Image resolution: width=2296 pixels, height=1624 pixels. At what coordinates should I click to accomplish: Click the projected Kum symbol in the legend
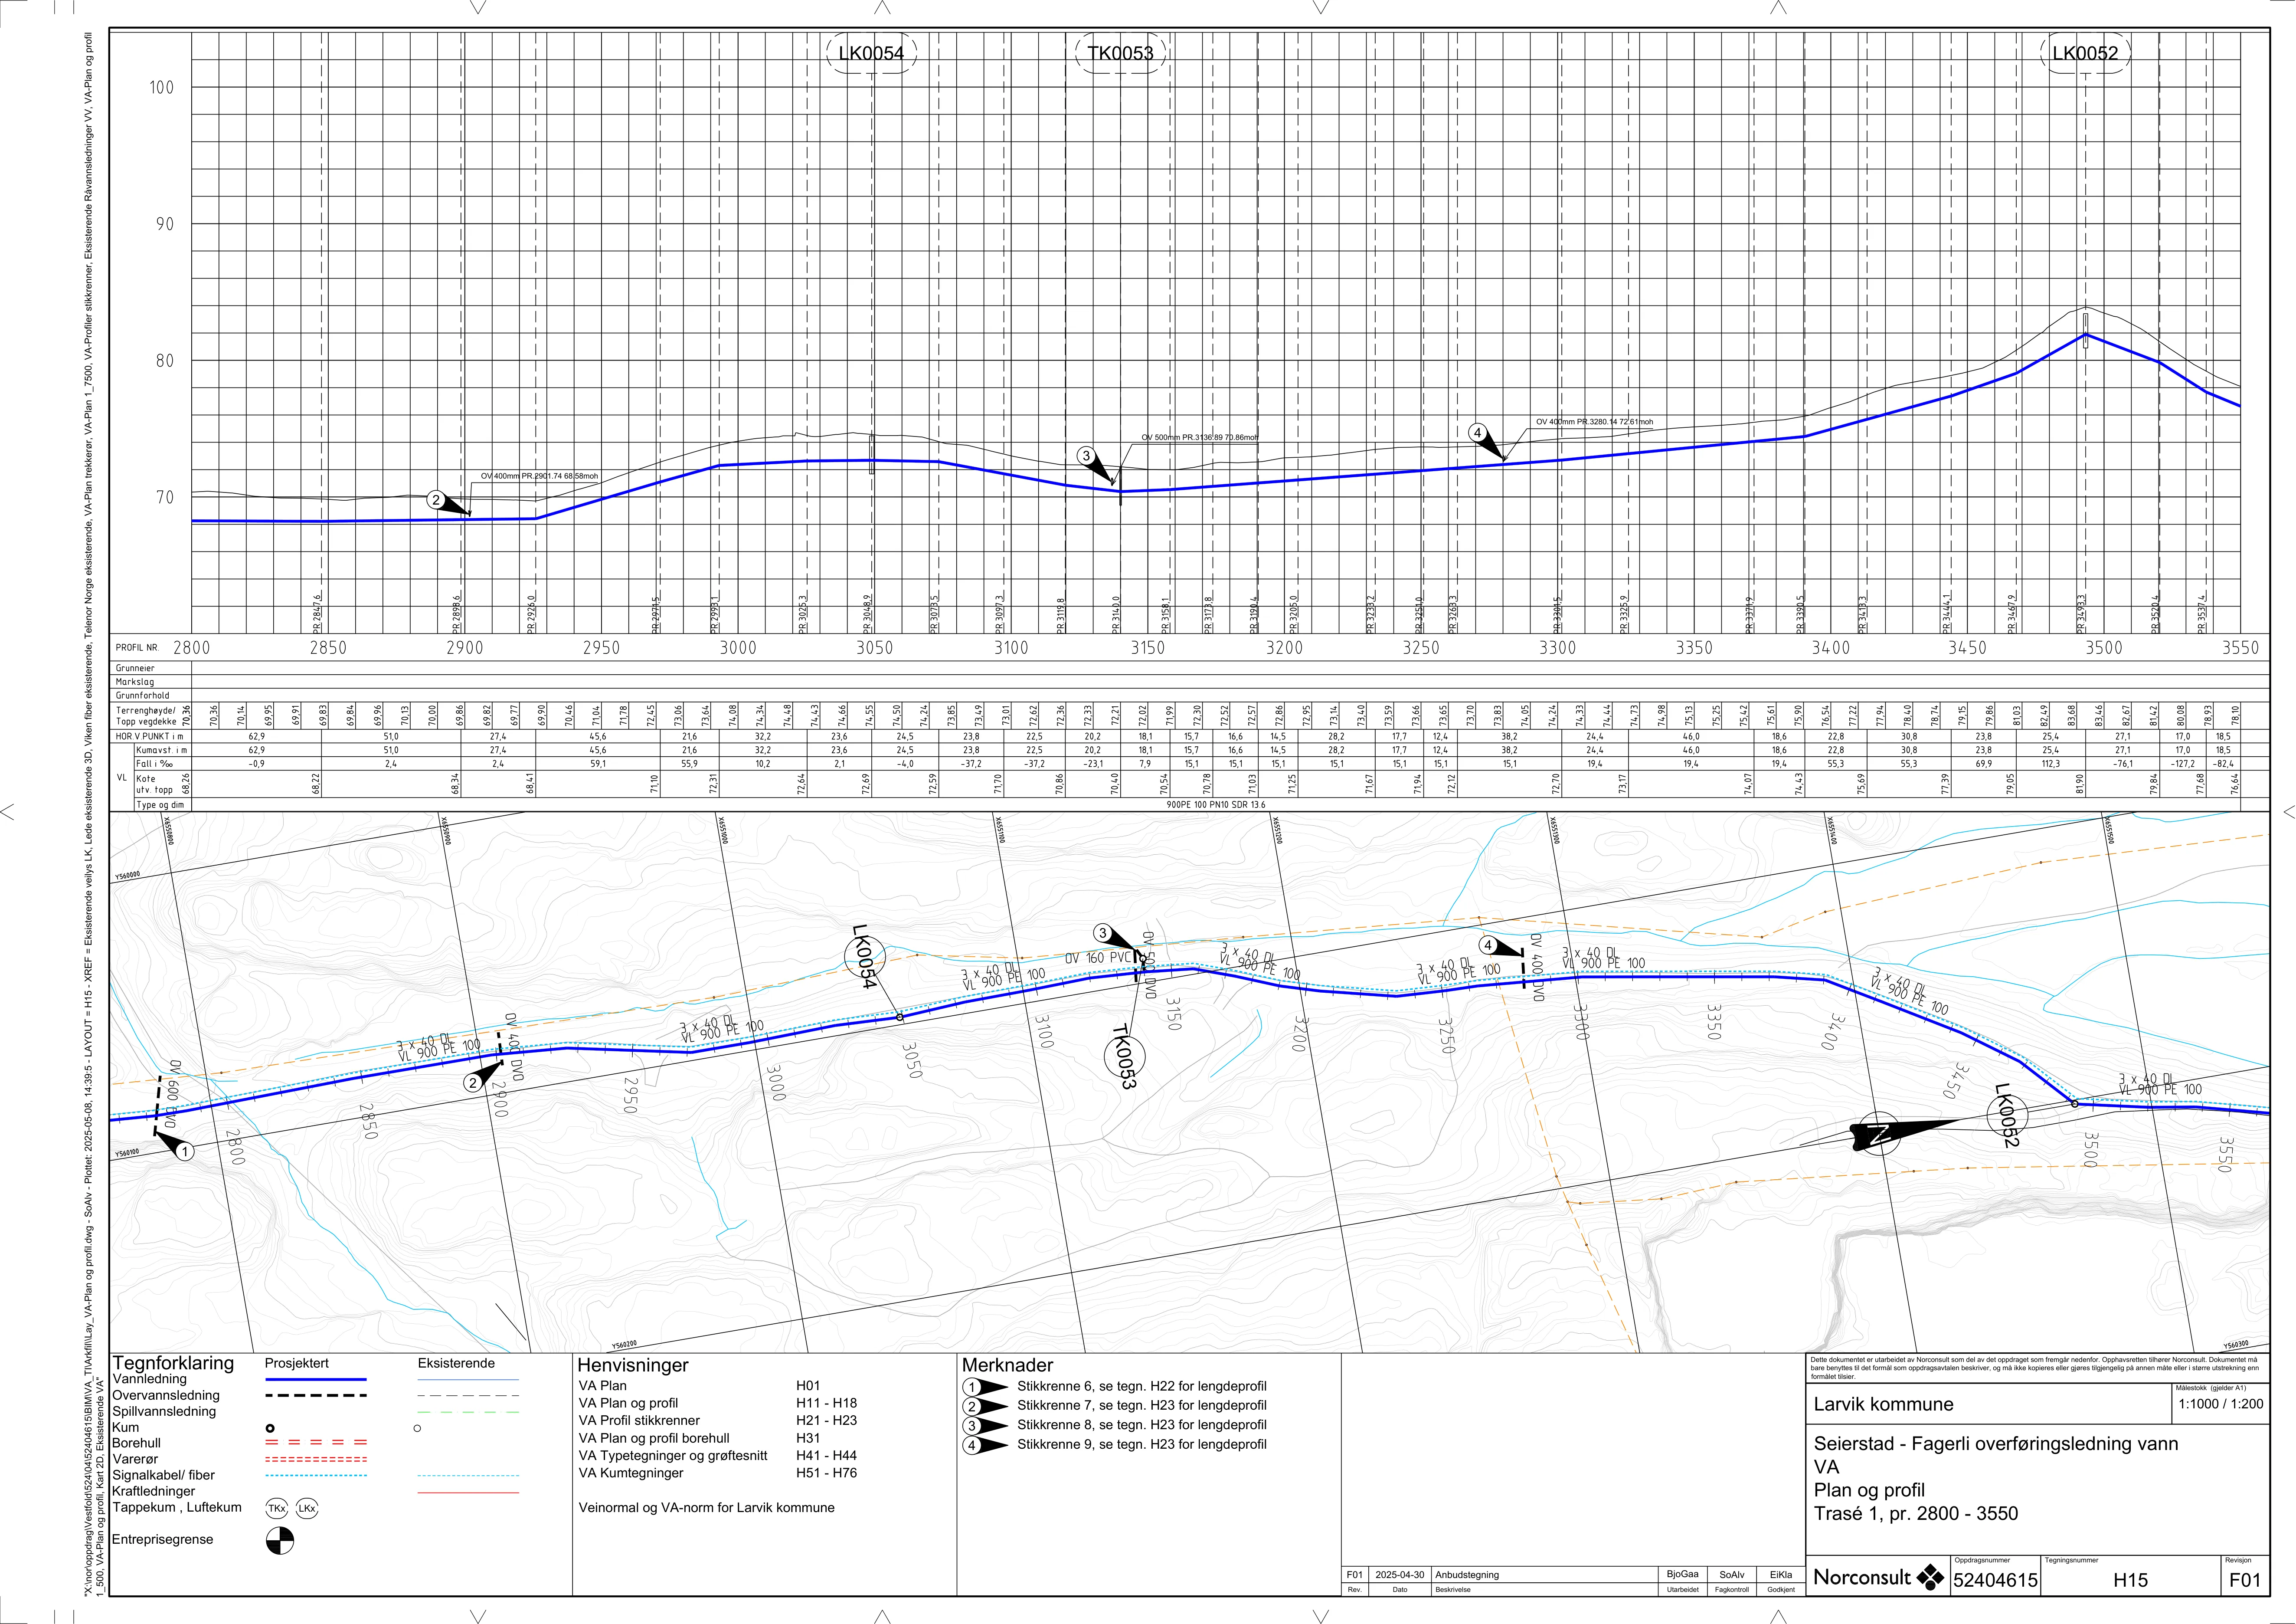click(270, 1428)
